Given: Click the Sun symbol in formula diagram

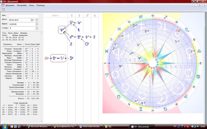Looking at the screenshot, I should tap(87, 44).
